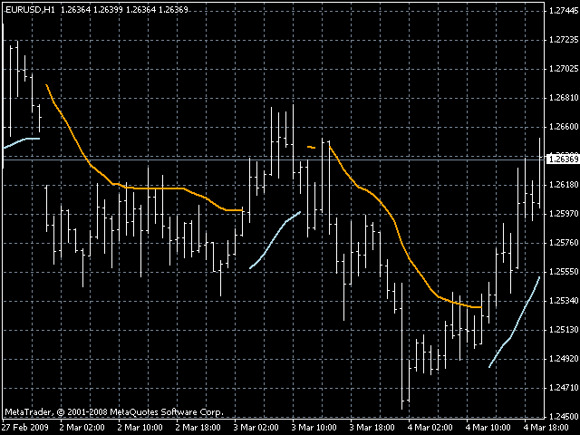Select the 1.27445 price scale label
The width and height of the screenshot is (580, 435).
[x=564, y=11]
